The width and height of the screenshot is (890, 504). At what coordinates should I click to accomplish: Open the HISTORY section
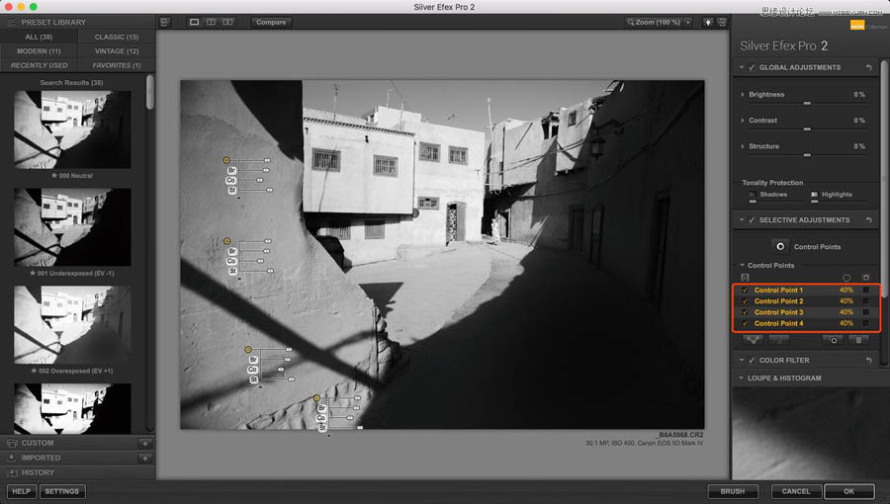(38, 472)
